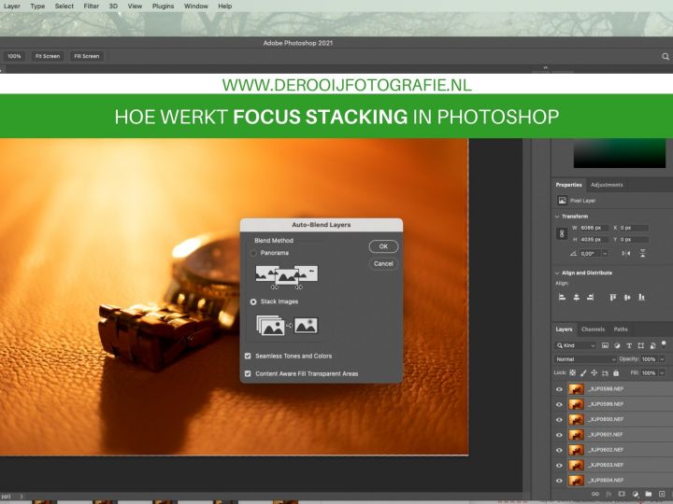Viewport: 673px width, 504px height.
Task: Open the Filter menu
Action: pos(91,6)
